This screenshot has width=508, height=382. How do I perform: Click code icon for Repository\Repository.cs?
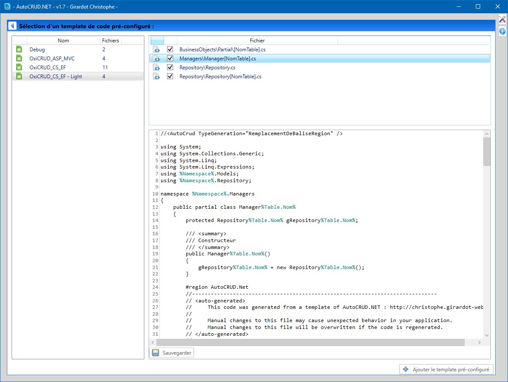157,68
